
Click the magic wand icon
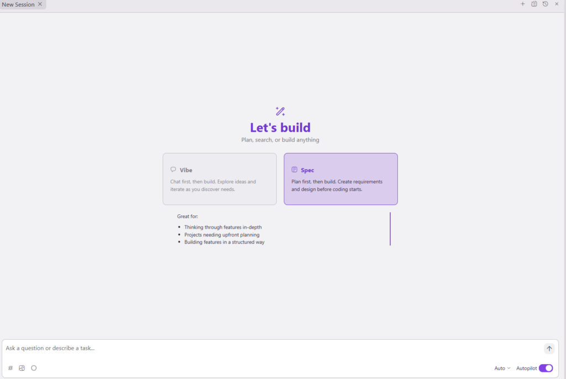tap(280, 111)
